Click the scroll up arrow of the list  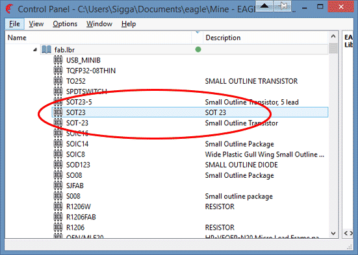click(x=333, y=36)
